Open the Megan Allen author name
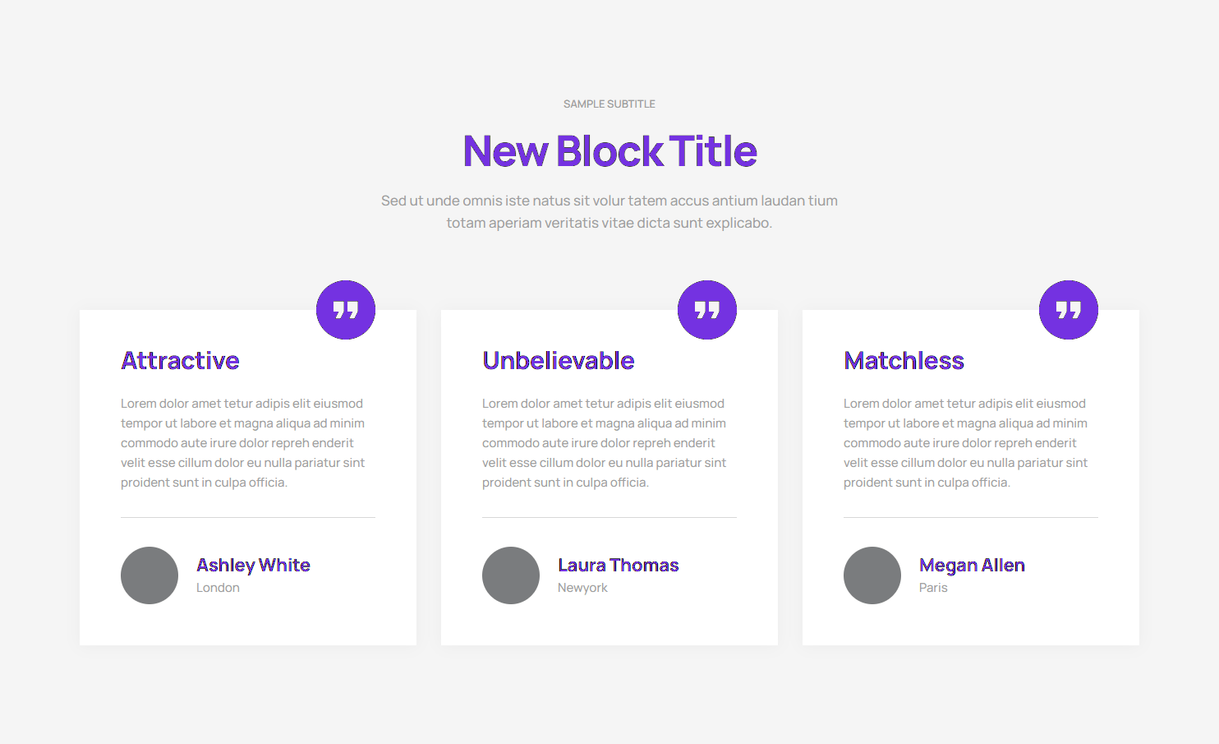The image size is (1219, 744). point(972,566)
